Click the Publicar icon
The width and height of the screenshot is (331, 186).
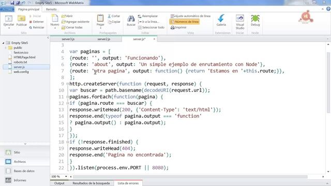pos(22,19)
